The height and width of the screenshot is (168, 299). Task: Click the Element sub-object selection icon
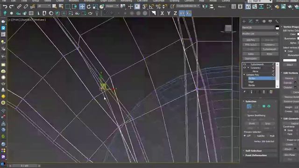click(x=269, y=106)
